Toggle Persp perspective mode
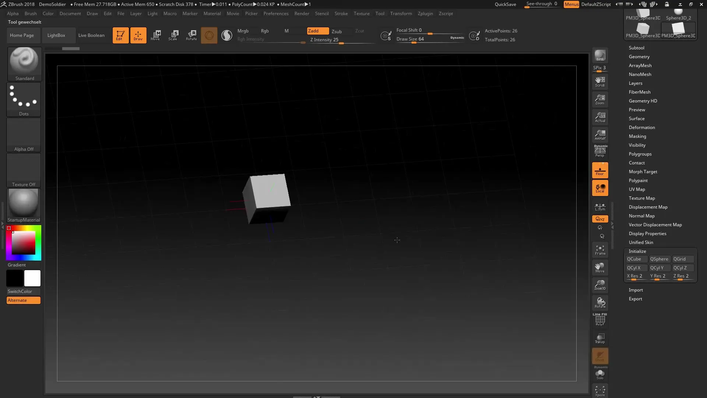The image size is (707, 398). click(x=600, y=151)
